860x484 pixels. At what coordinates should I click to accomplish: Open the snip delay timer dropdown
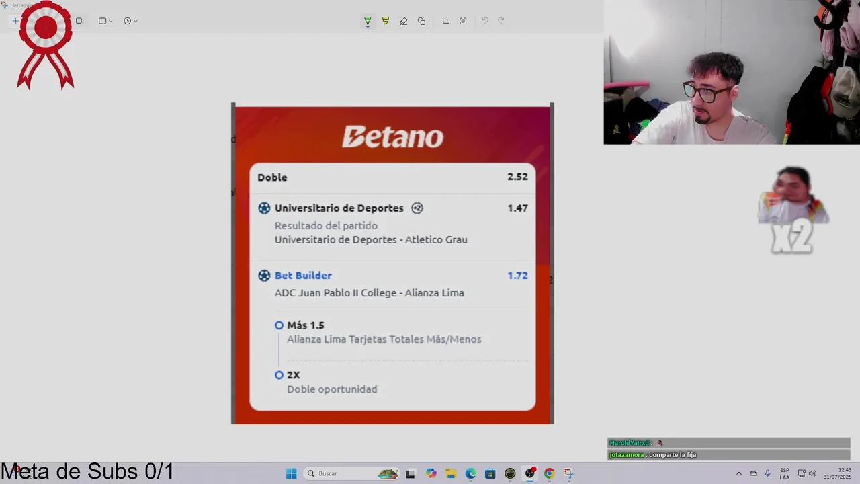pyautogui.click(x=130, y=21)
